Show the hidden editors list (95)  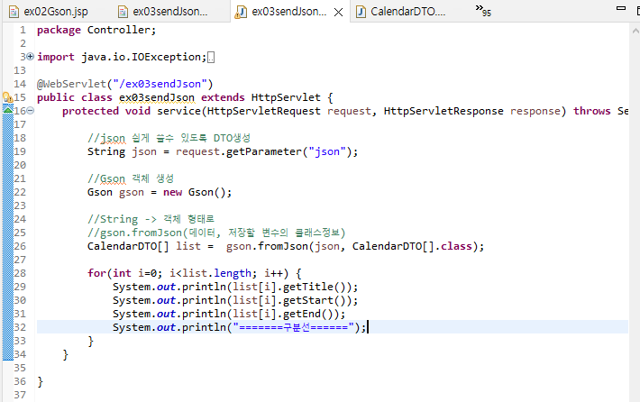pyautogui.click(x=483, y=11)
